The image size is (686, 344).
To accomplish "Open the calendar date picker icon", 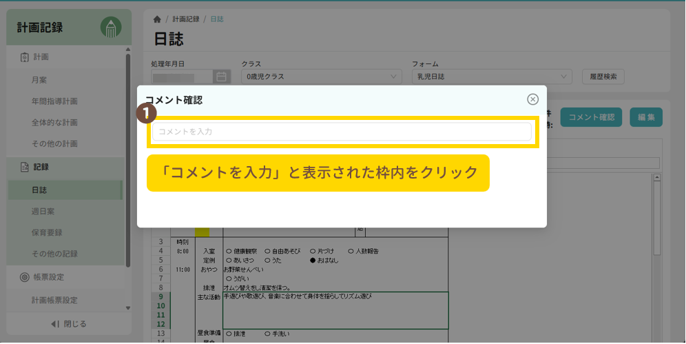I will point(221,77).
